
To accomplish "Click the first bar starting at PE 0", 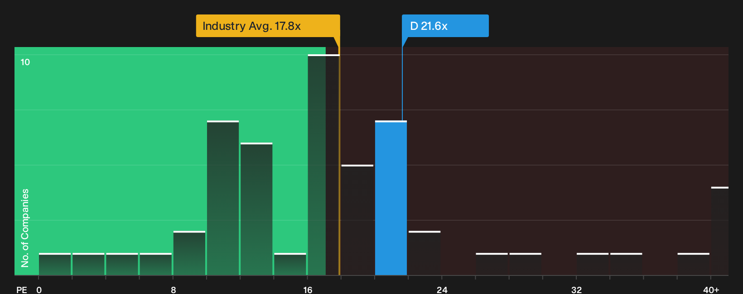I will click(x=55, y=264).
